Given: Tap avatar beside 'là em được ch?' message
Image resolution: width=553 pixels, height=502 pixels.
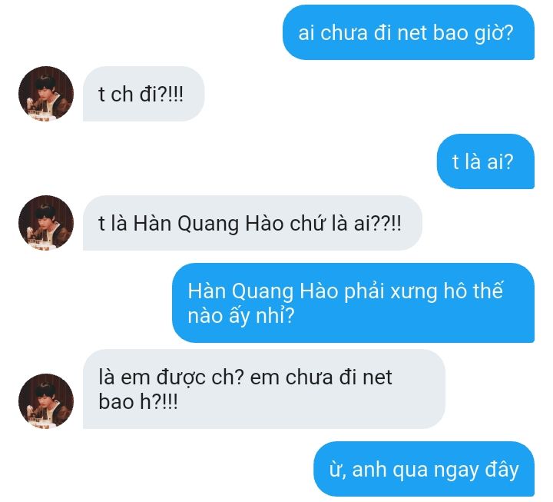Looking at the screenshot, I should pos(46,401).
